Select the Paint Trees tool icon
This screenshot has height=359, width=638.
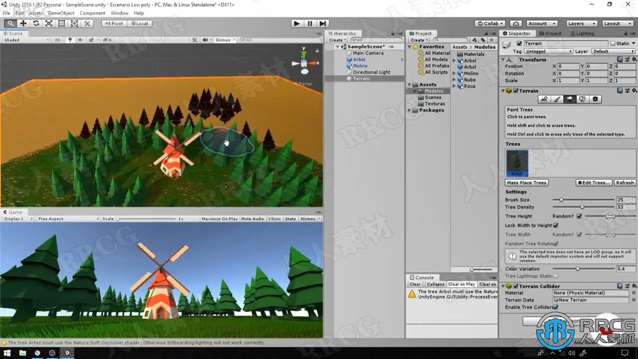point(570,99)
